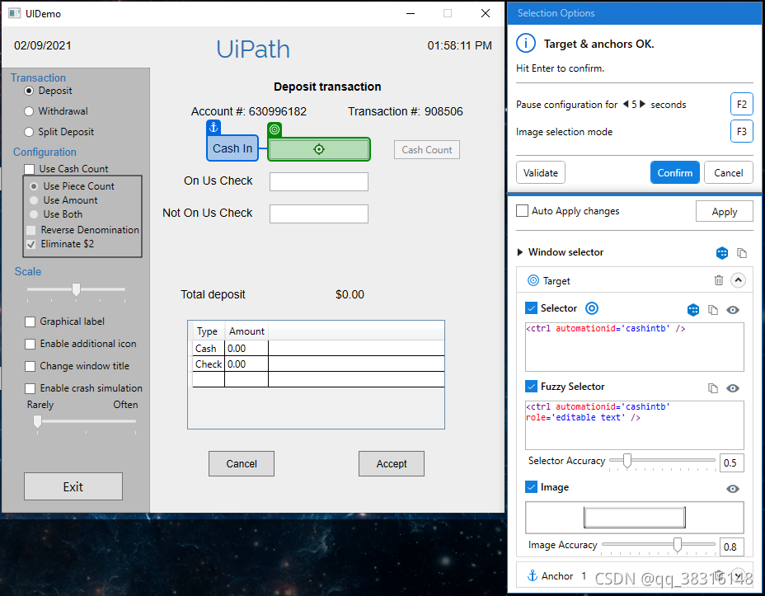Screen dimensions: 765x596
Task: Click the Amount column header
Action: coord(246,331)
